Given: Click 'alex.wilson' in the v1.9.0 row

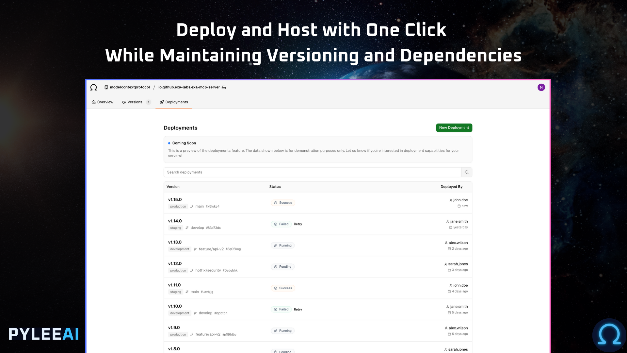Looking at the screenshot, I should click(x=458, y=328).
